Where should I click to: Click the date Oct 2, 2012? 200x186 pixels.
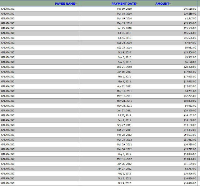pos(124,179)
